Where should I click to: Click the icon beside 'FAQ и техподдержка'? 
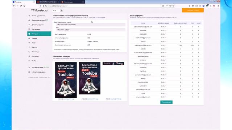click(x=29, y=72)
